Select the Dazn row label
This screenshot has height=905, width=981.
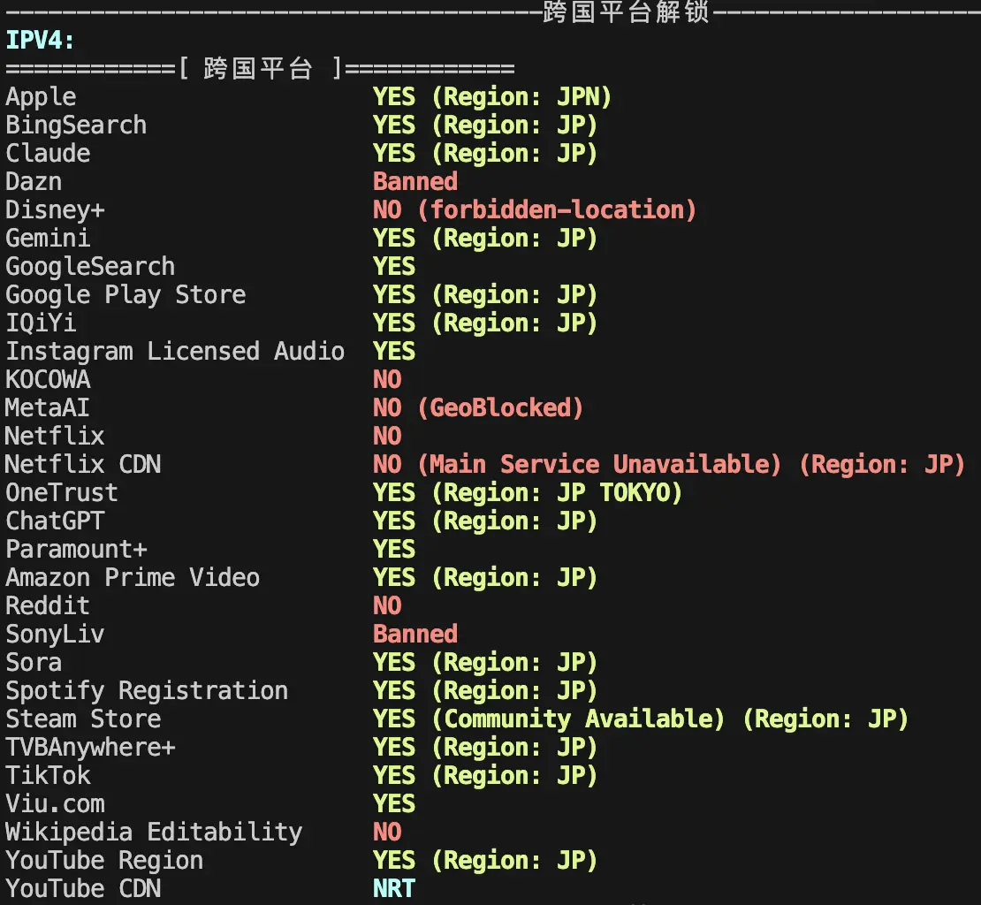tap(34, 181)
